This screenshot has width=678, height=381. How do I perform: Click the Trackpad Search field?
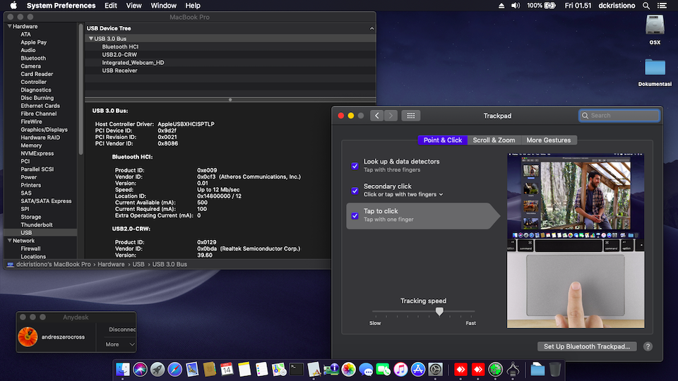619,116
